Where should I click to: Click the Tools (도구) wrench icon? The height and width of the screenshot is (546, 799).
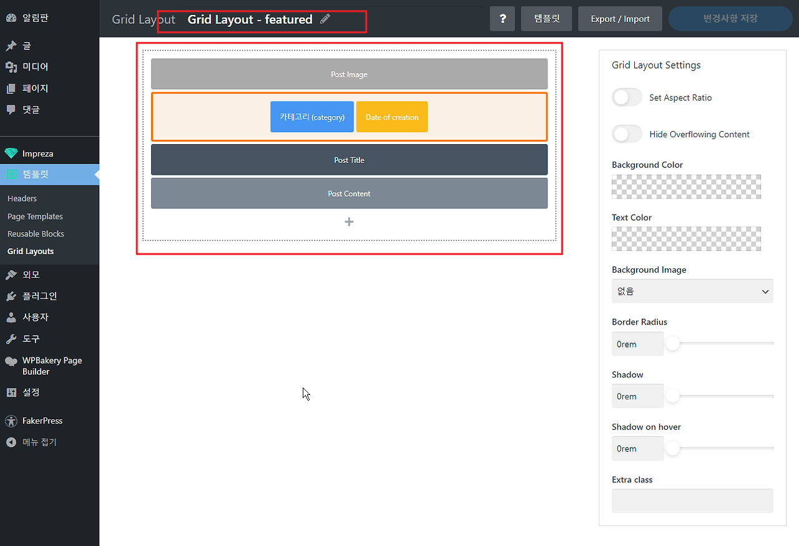click(x=11, y=339)
